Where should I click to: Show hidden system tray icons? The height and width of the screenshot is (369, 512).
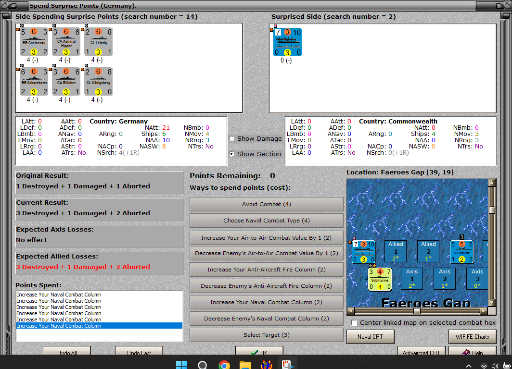[468, 366]
